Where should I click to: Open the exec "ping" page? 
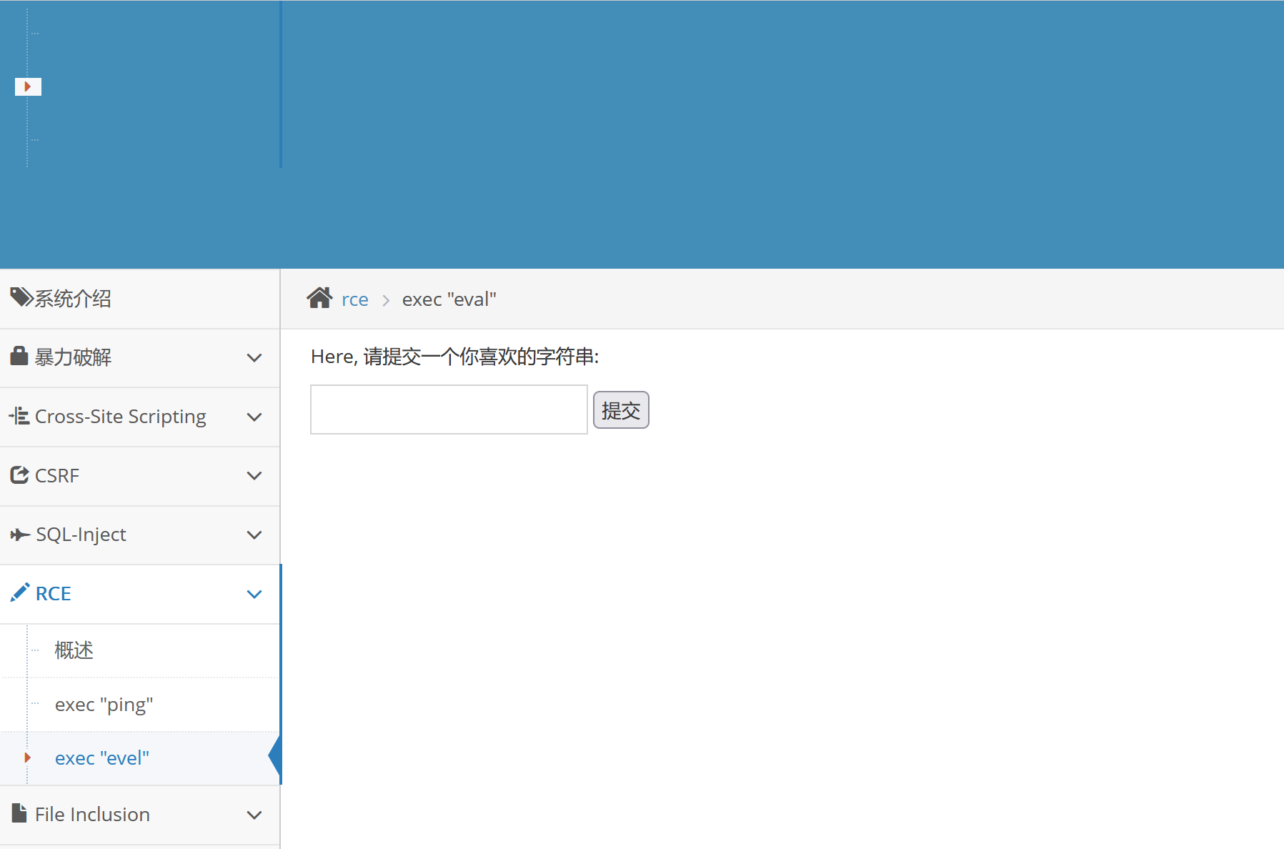tap(104, 705)
